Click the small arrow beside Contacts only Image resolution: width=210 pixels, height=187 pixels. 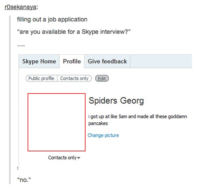79,158
